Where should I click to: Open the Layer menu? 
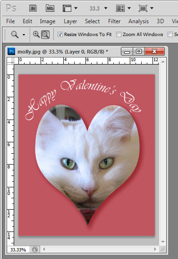70,21
